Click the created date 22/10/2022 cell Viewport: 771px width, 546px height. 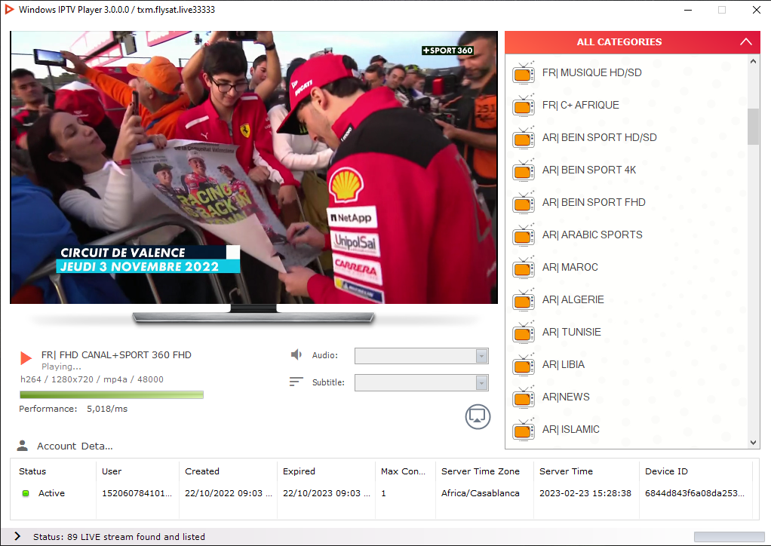[x=229, y=493]
